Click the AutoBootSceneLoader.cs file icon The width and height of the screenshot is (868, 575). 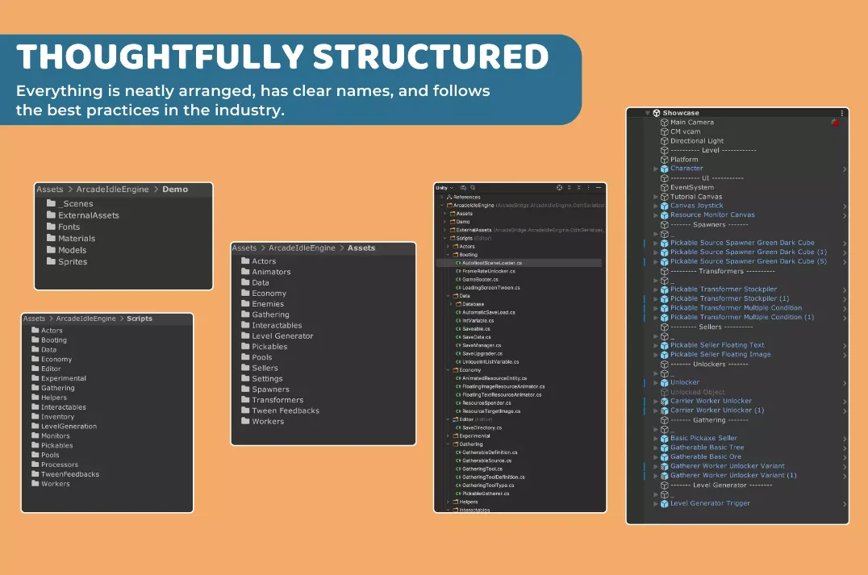[458, 263]
